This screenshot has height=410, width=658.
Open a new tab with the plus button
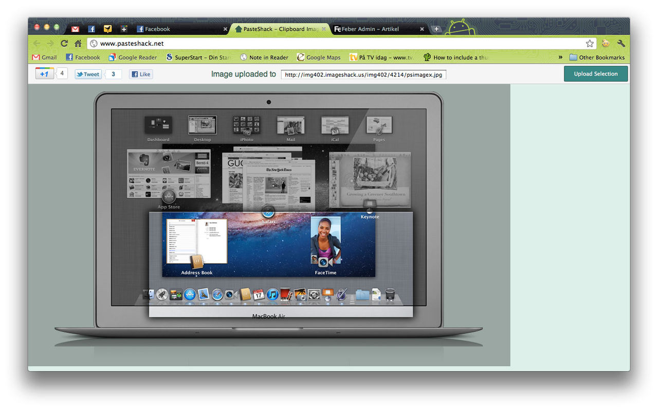(436, 29)
